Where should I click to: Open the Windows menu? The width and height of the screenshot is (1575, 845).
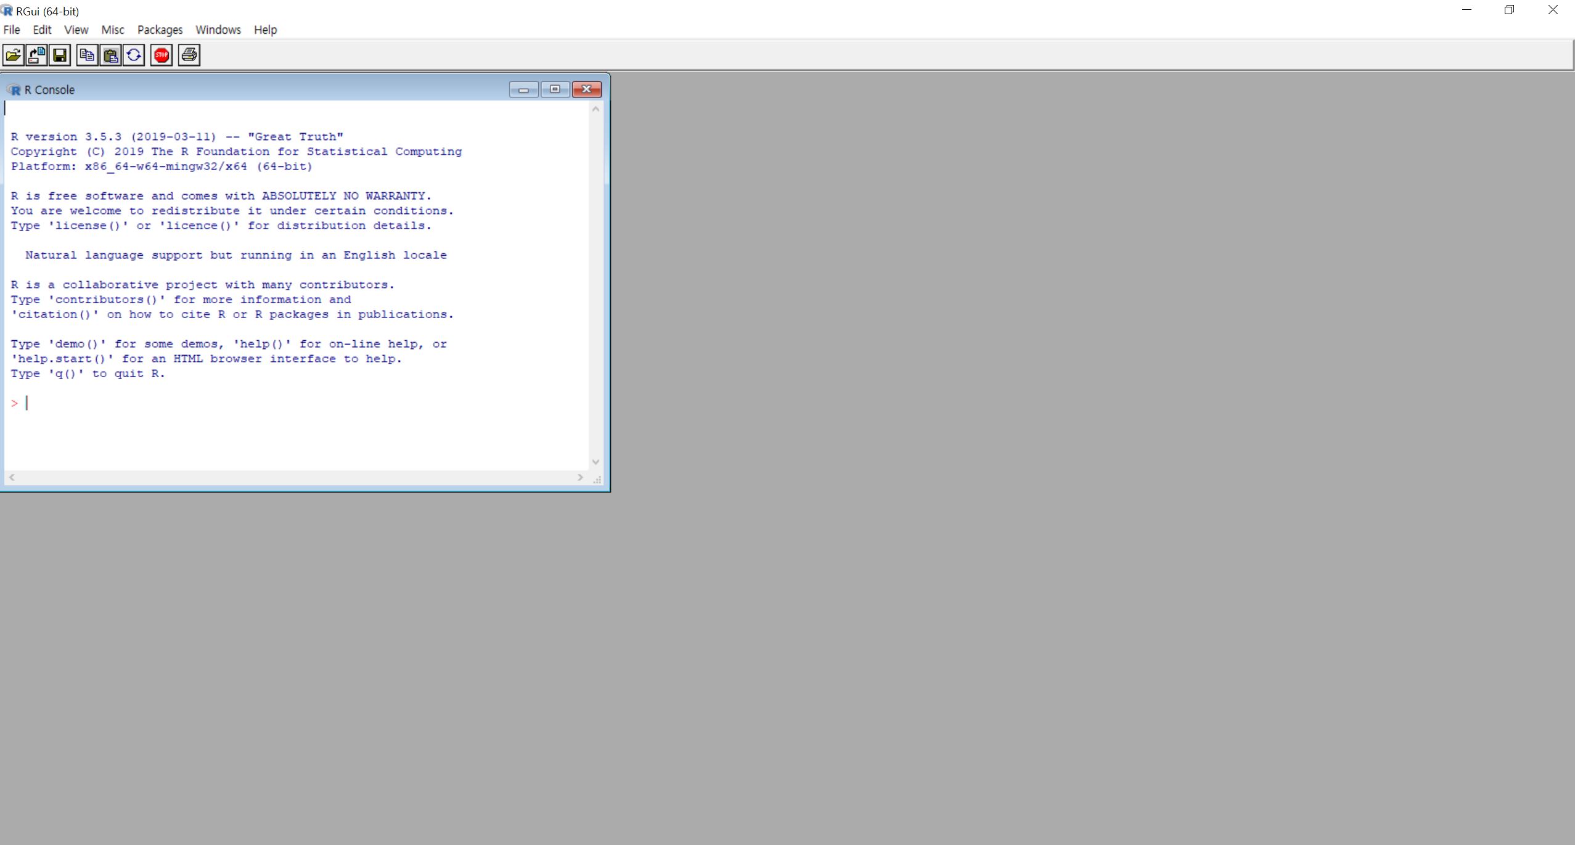(218, 30)
